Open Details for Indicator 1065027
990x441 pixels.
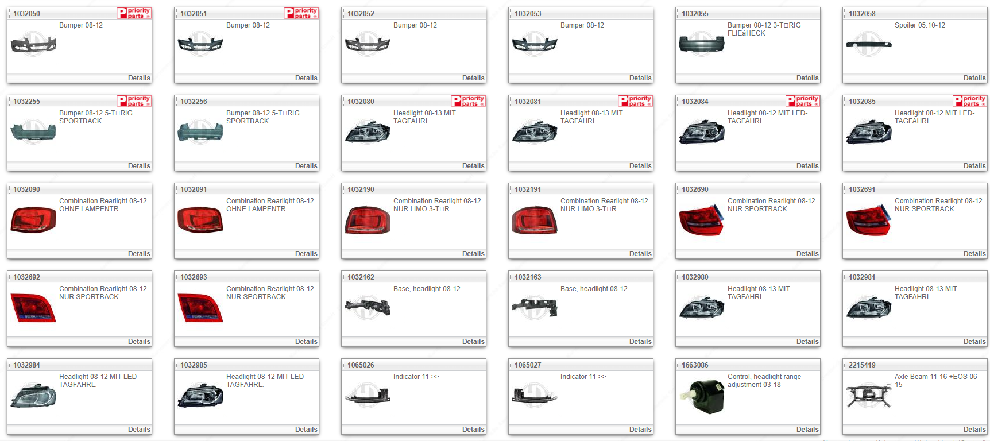pos(640,430)
